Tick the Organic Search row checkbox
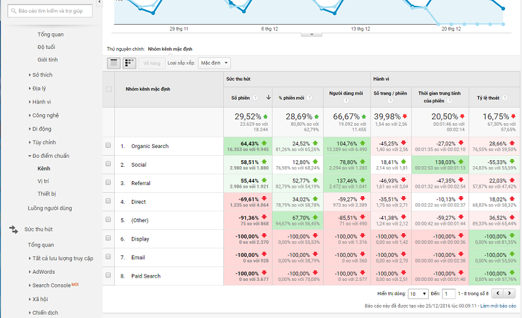This screenshot has height=318, width=522. [108, 146]
